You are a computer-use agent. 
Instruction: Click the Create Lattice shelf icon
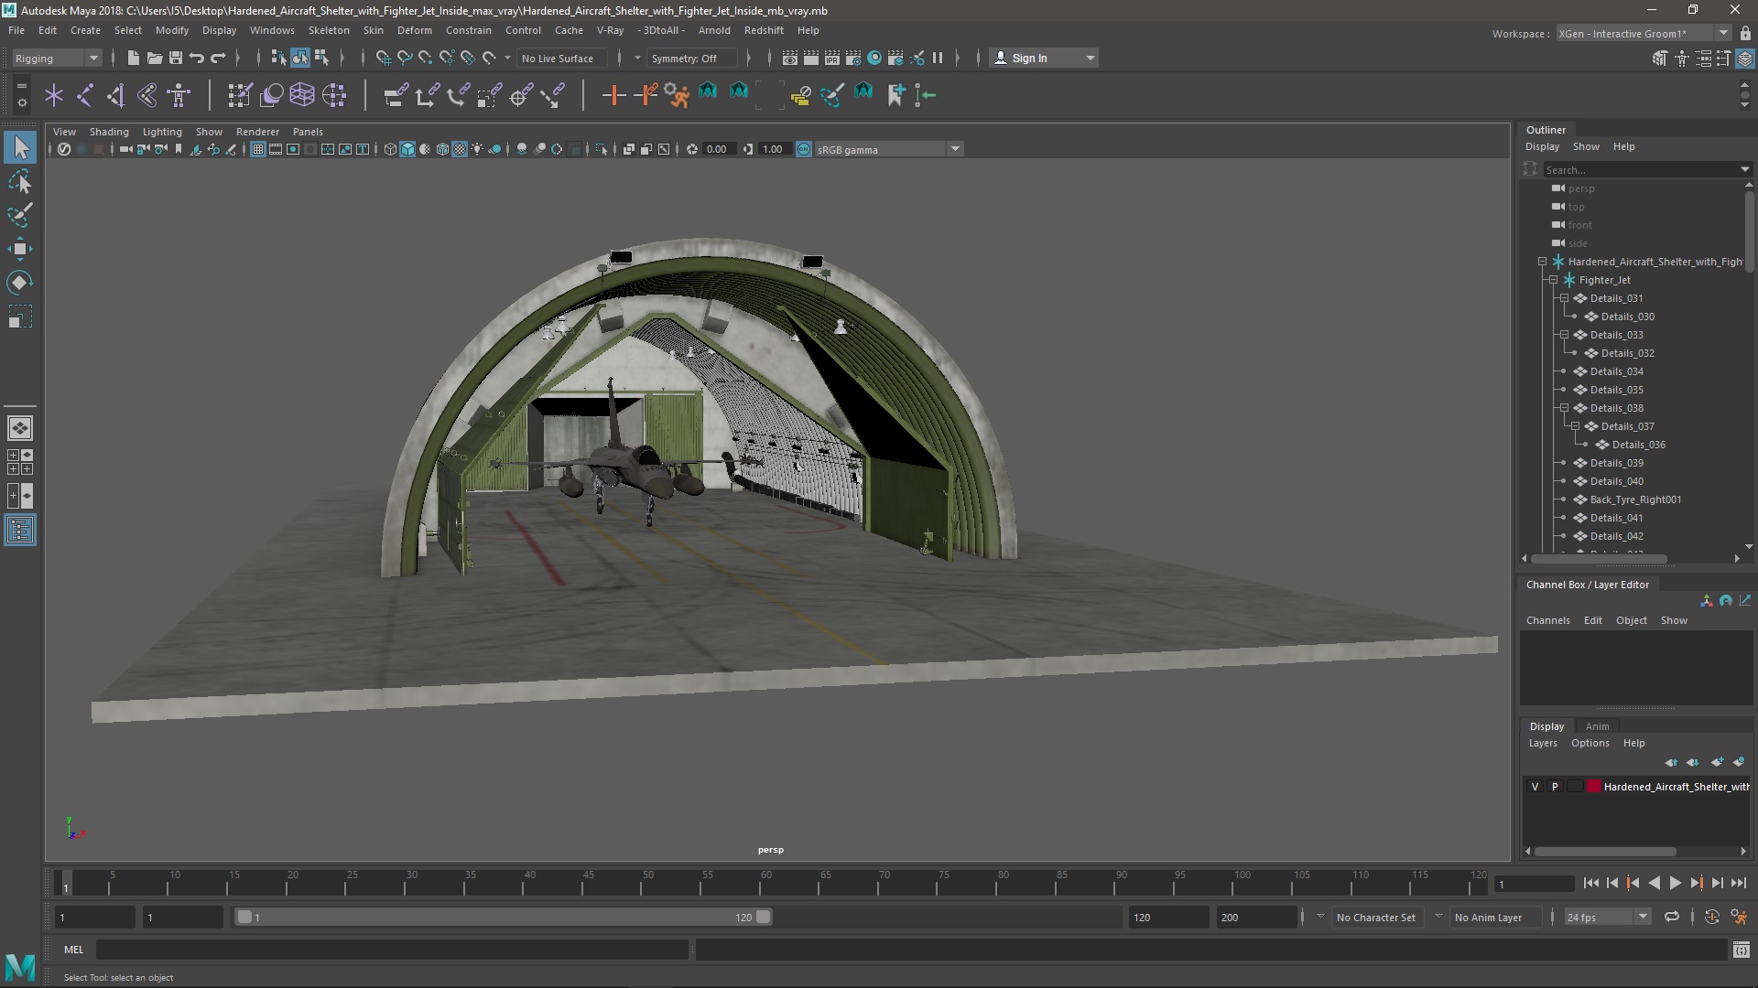tap(302, 94)
